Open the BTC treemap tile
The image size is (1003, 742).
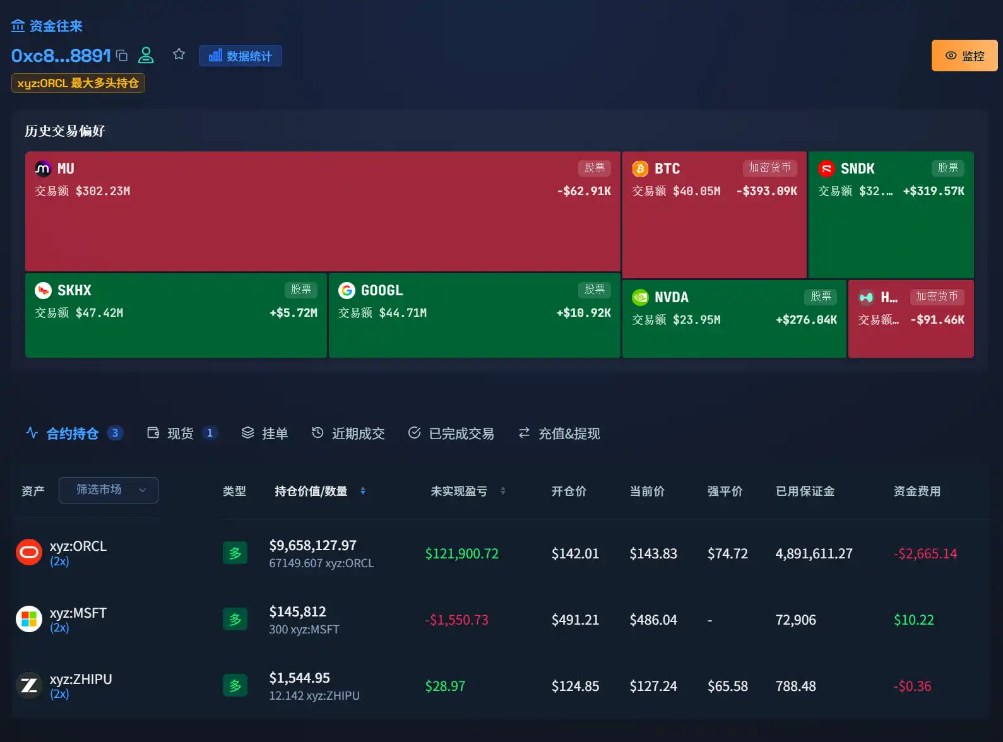(715, 215)
